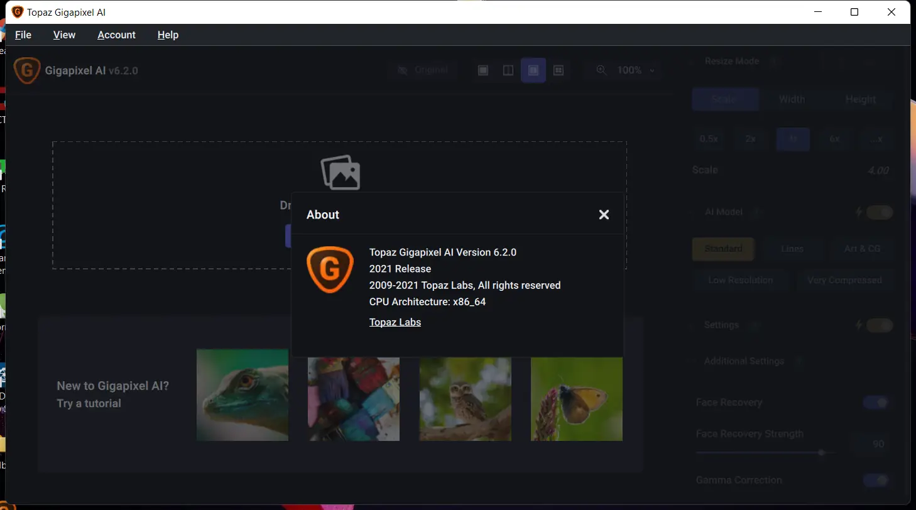Switch to single view layout icon
Image resolution: width=916 pixels, height=510 pixels.
pos(483,70)
